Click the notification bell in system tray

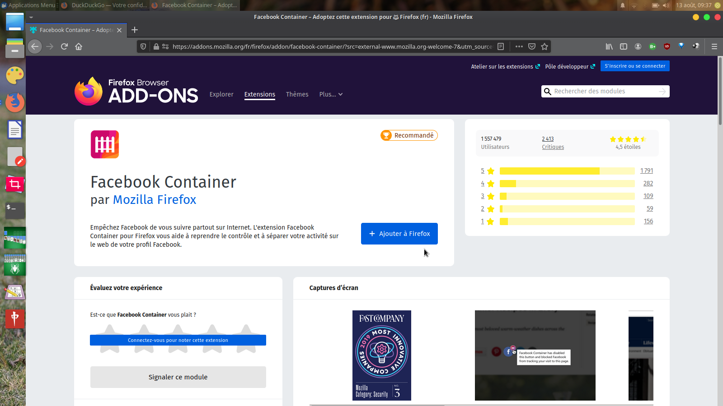pyautogui.click(x=623, y=5)
